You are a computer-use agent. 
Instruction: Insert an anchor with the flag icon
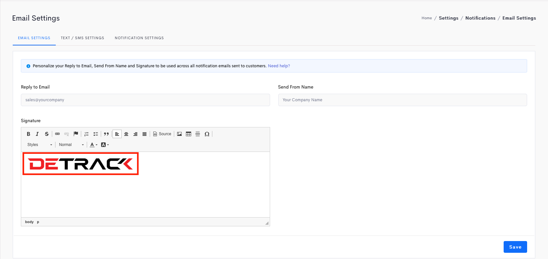coord(76,134)
